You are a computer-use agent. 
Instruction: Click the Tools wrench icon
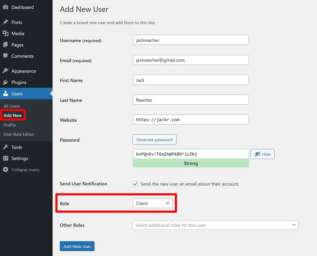6,147
